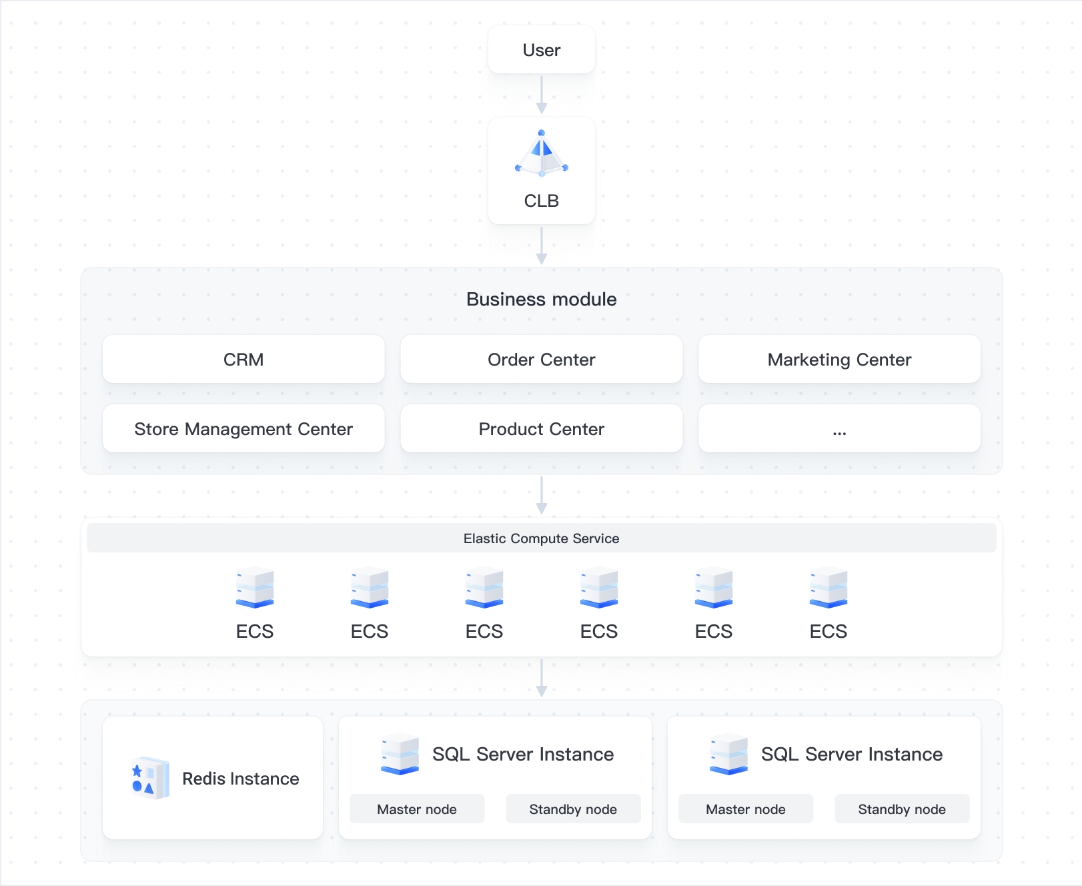Select the fourth ECS server icon
1082x886 pixels.
(599, 588)
